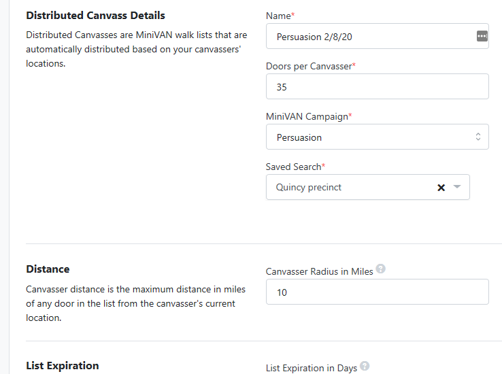Click the Saved Search label
The width and height of the screenshot is (502, 374).
coord(295,167)
